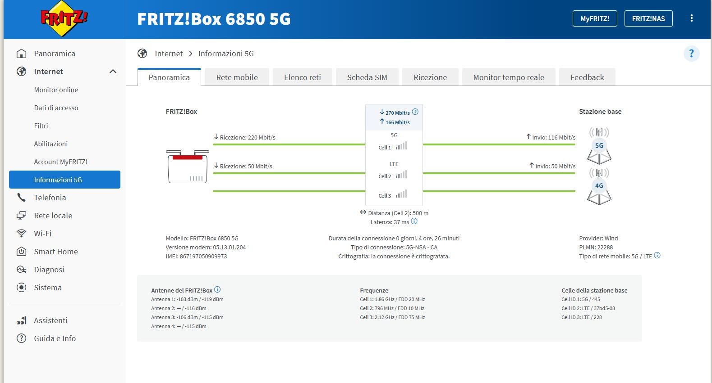Click info icon next to Antenne del FRITZ!Box
This screenshot has width=712, height=383.
tap(217, 290)
